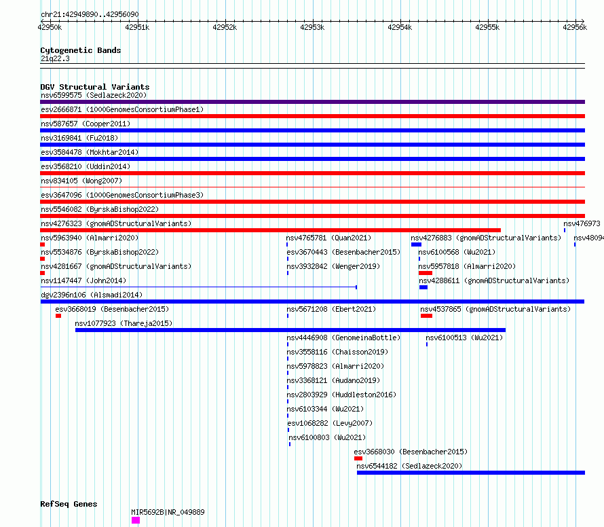The width and height of the screenshot is (604, 527).
Task: Select esv3584478 (Mokhtar2014) label
Action: point(90,152)
